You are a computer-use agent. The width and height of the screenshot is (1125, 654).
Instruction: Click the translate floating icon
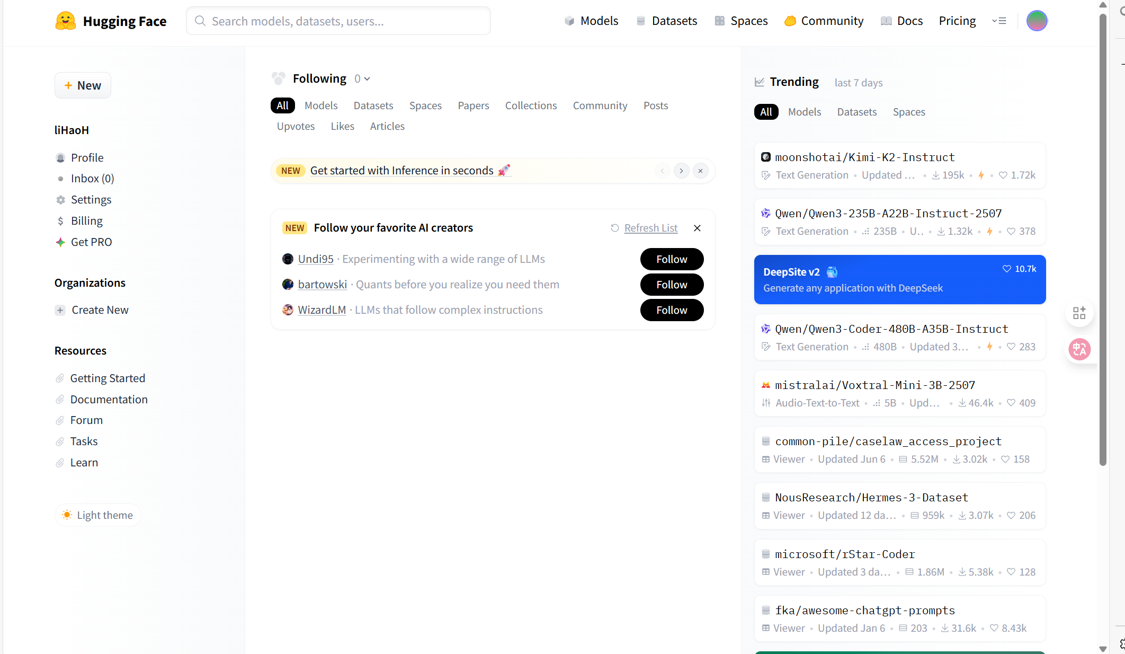point(1079,349)
